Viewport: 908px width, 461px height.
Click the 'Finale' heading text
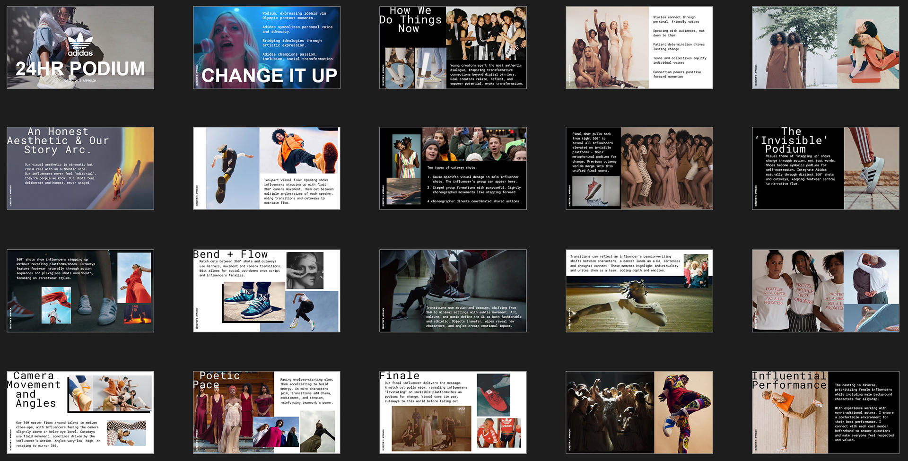coord(400,376)
